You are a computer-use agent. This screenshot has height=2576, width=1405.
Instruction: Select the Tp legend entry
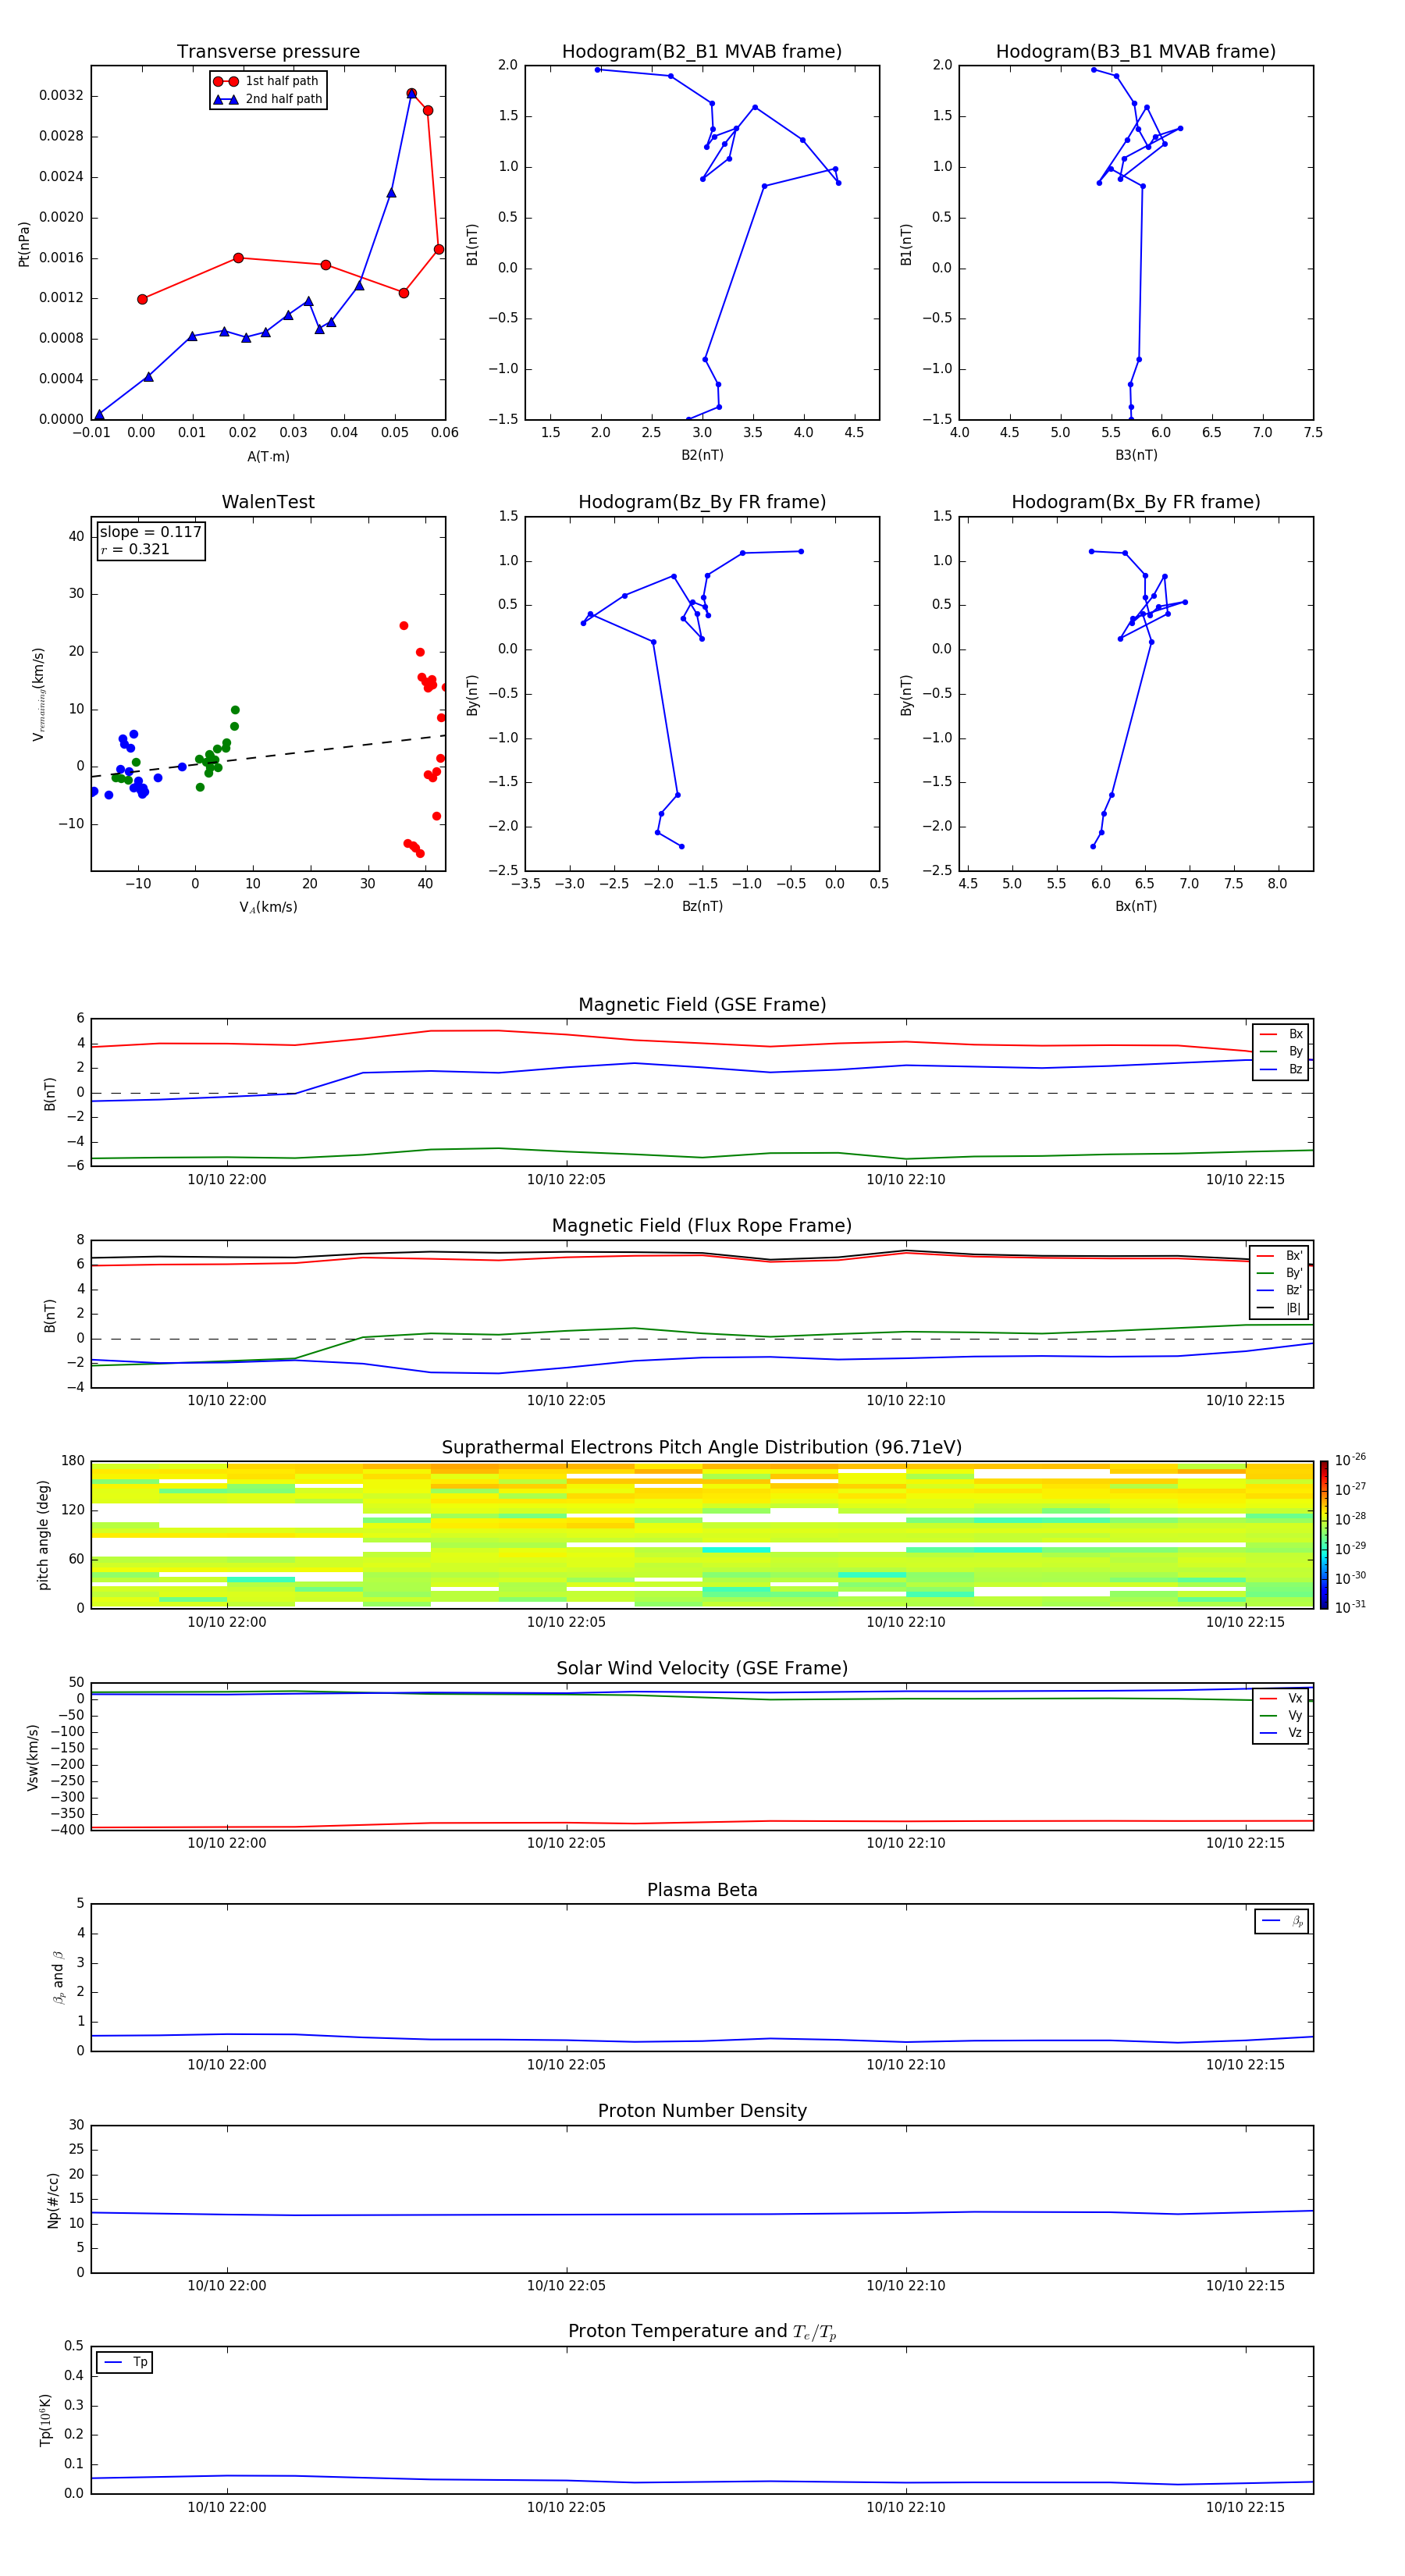click(x=125, y=2362)
